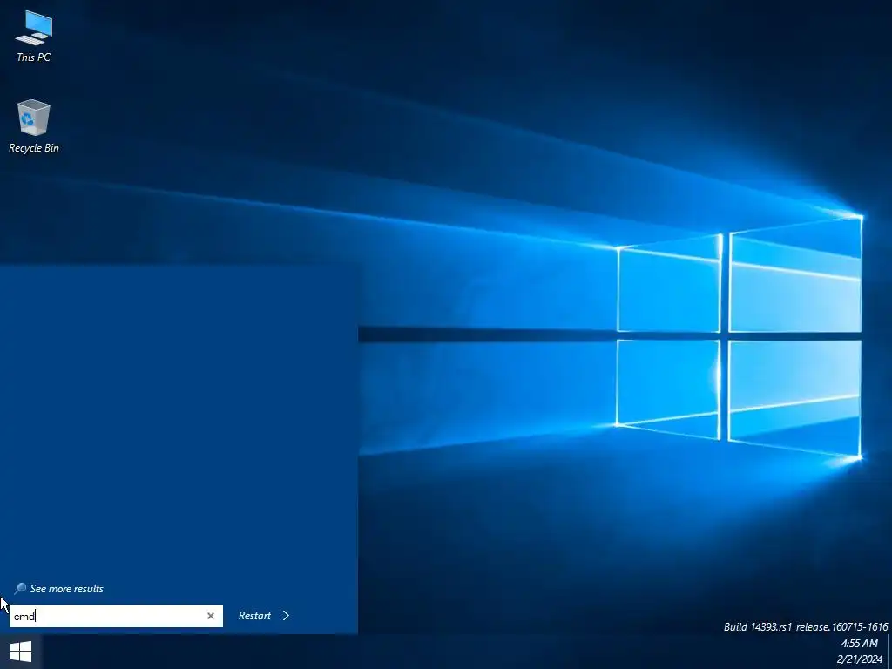Open the See more results link

(66, 589)
